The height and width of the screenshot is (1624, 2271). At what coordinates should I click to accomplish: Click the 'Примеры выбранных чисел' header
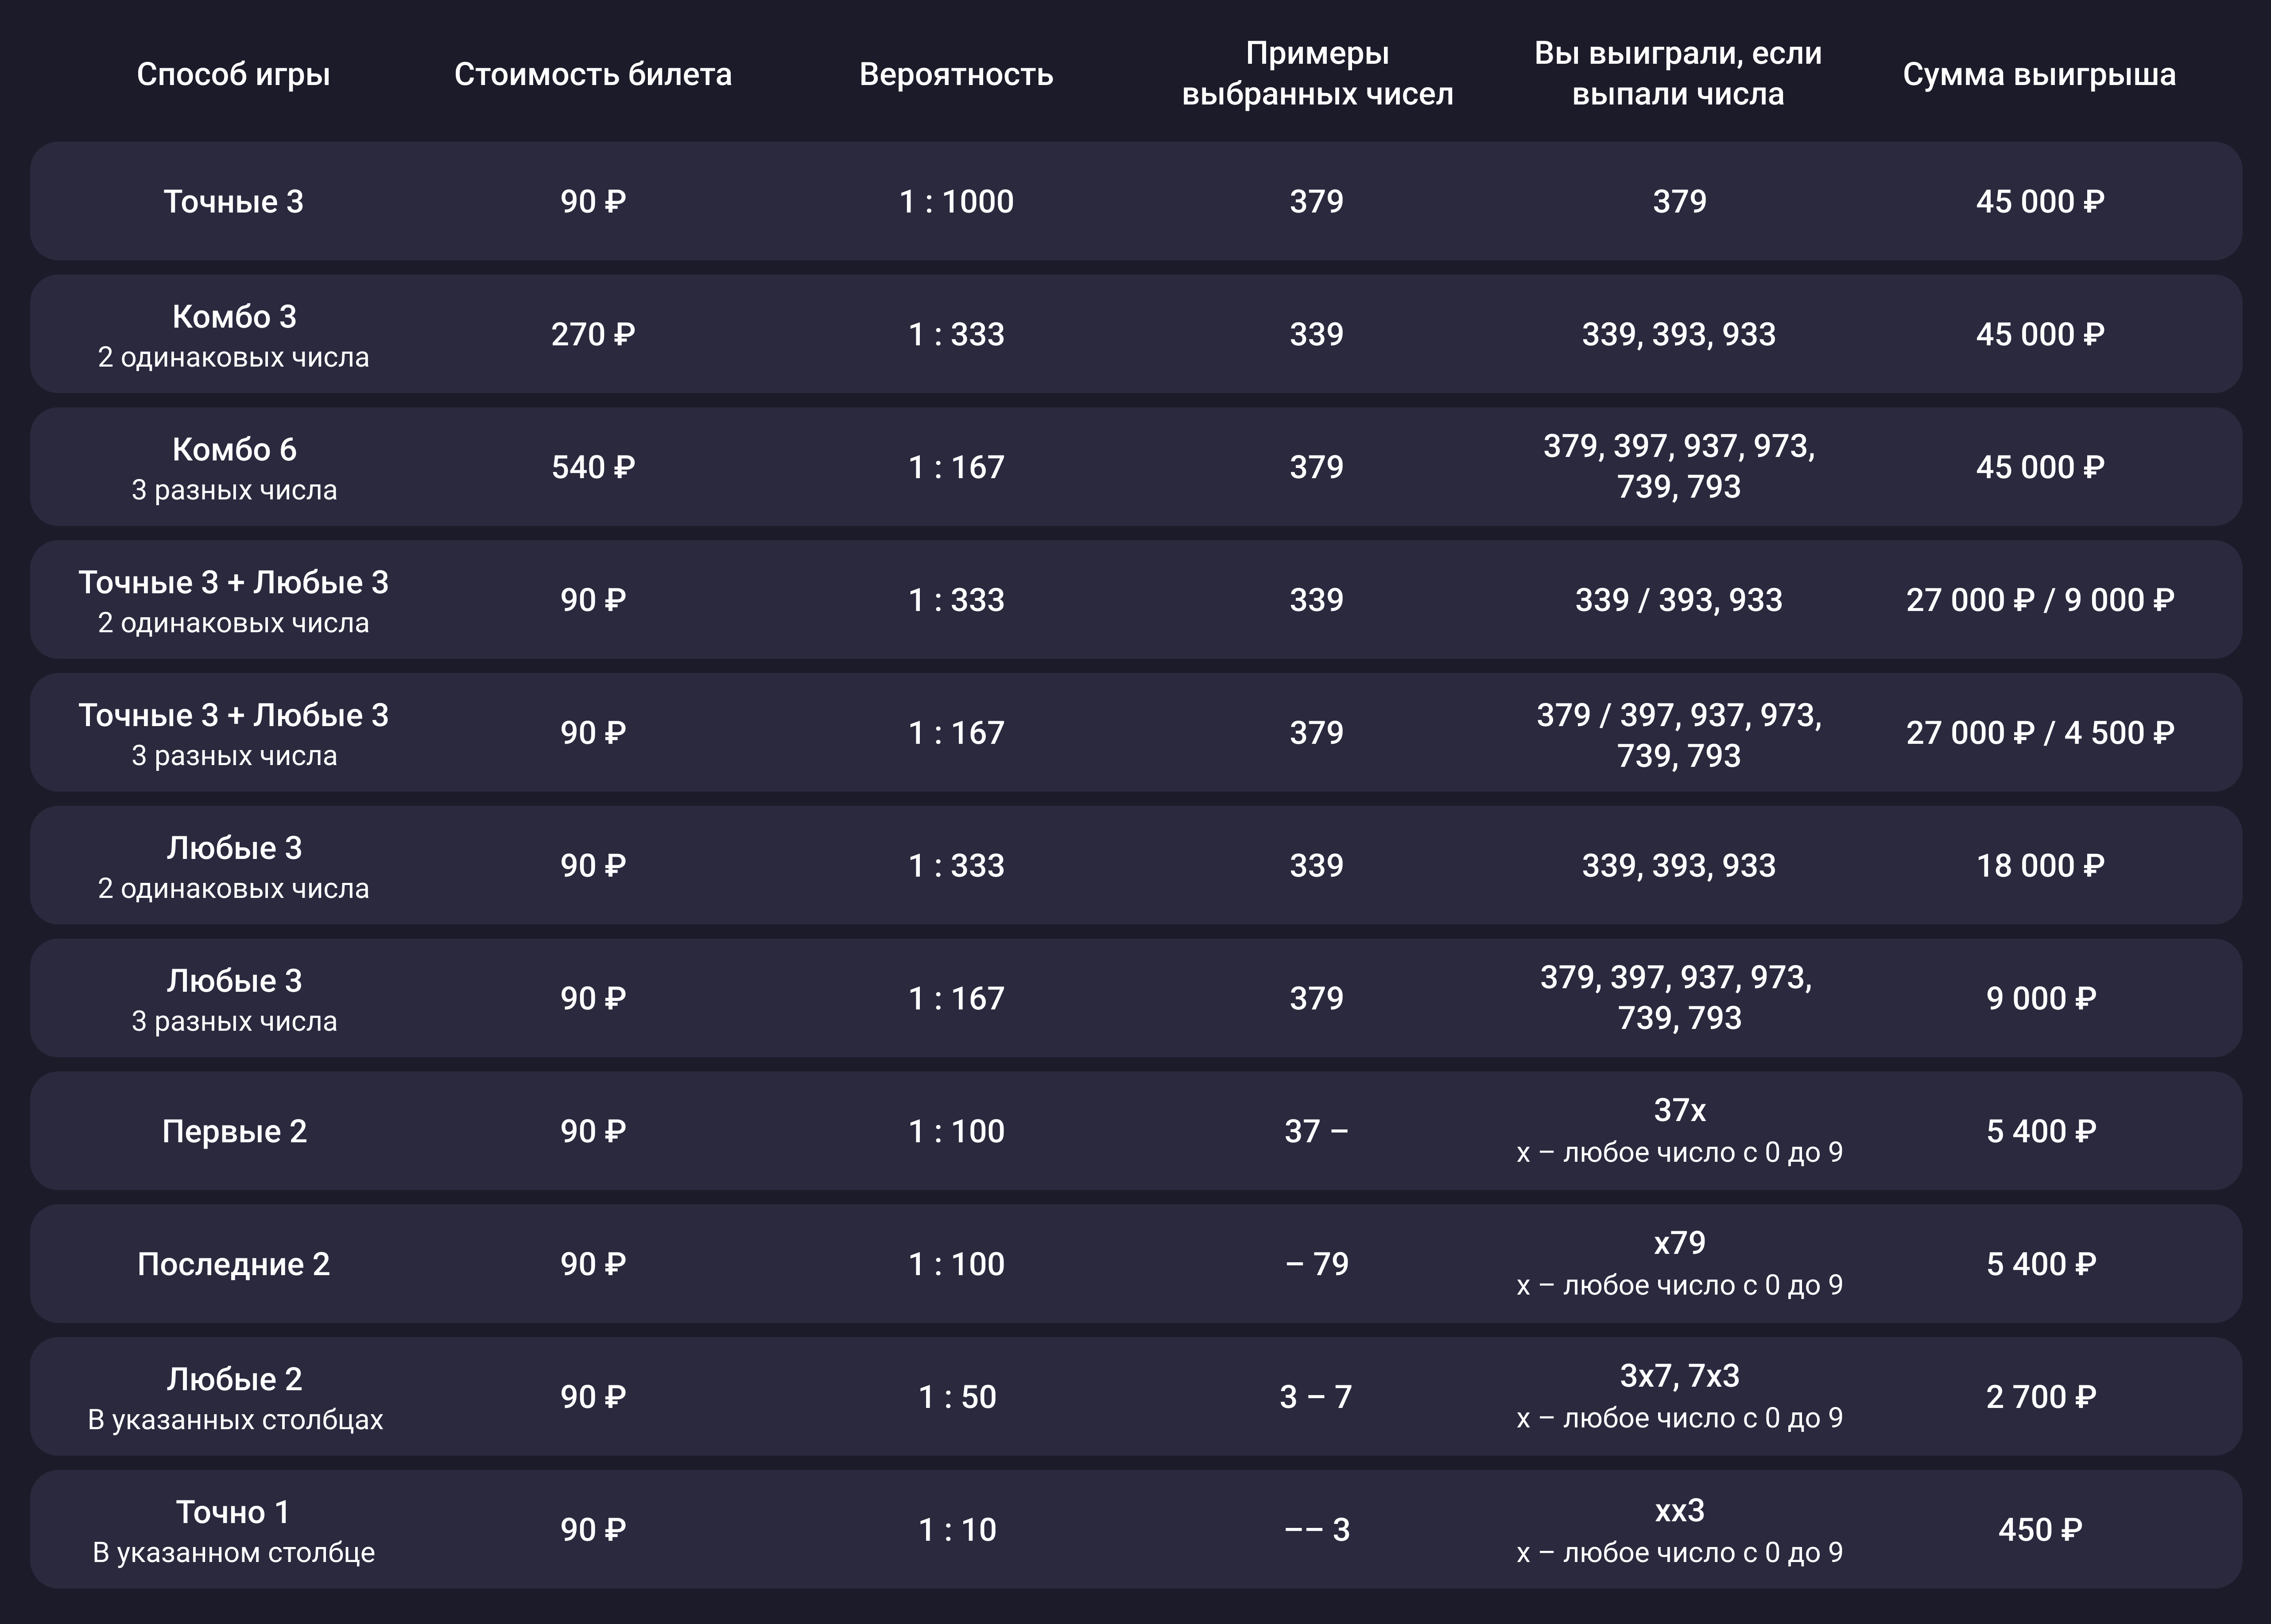pyautogui.click(x=1317, y=73)
